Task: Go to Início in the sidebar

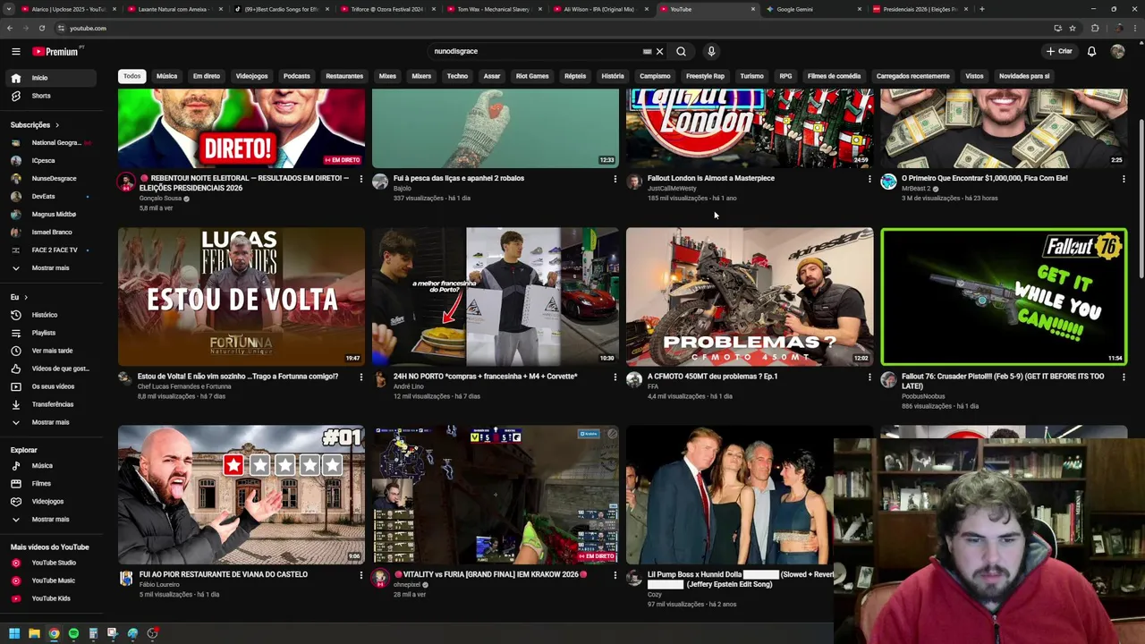Action: click(51, 78)
